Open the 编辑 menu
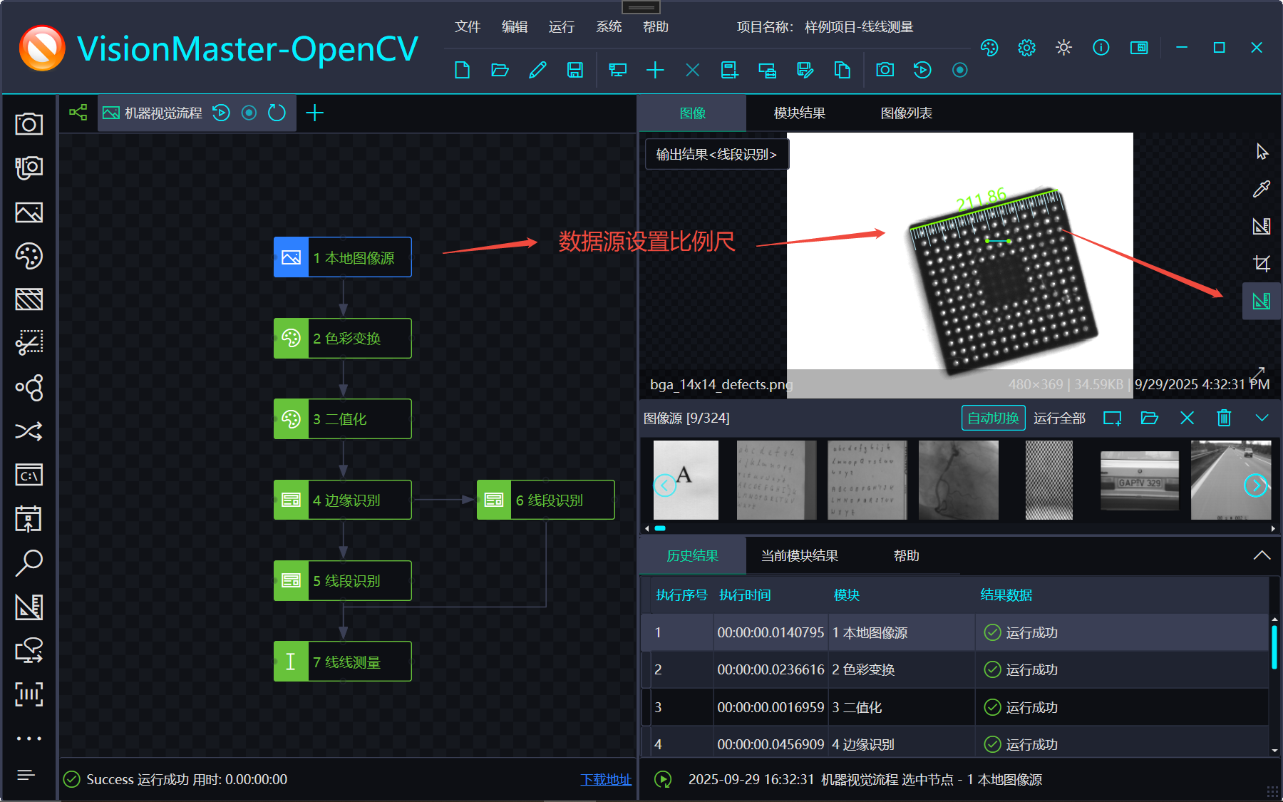This screenshot has width=1283, height=802. pos(515,27)
